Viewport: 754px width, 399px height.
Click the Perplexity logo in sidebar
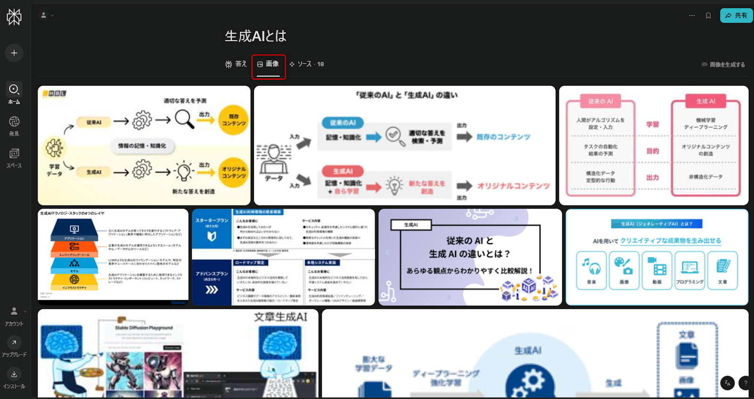pyautogui.click(x=14, y=17)
